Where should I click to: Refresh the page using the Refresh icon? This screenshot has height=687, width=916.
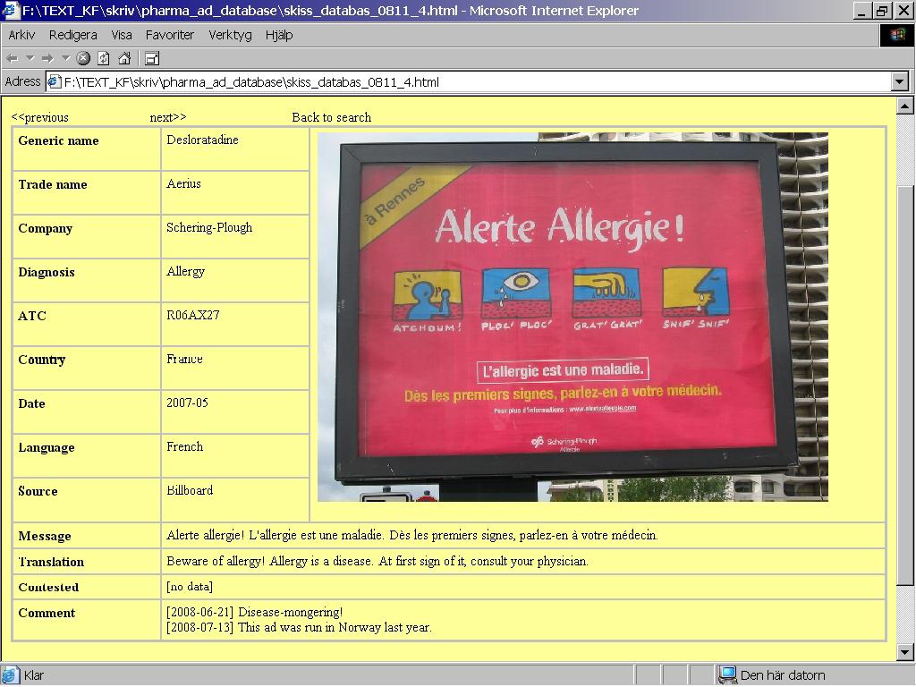pos(104,58)
